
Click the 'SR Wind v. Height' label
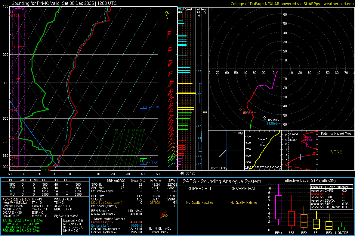[x=293, y=137]
